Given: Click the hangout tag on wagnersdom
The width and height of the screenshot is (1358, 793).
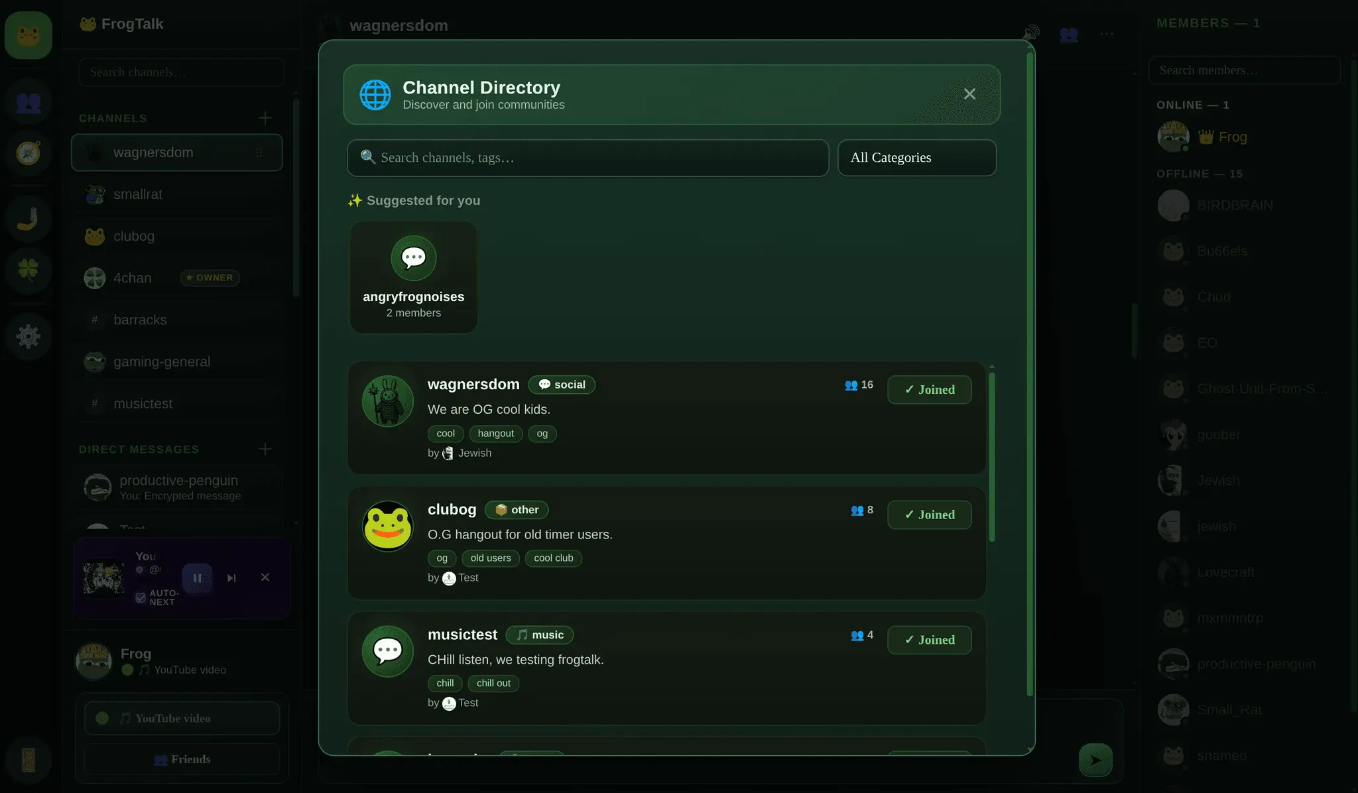Looking at the screenshot, I should click(x=496, y=434).
